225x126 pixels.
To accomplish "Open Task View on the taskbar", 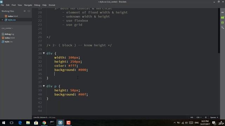I will click(12, 123).
